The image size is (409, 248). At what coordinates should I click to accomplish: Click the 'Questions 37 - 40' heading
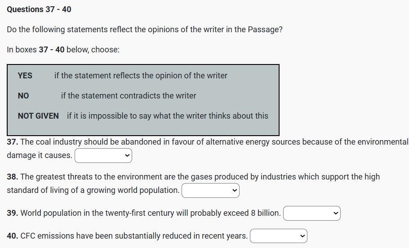[39, 9]
